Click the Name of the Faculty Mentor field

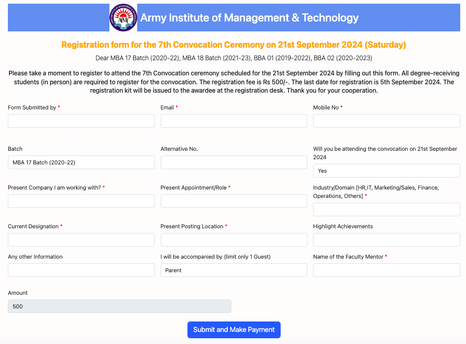[386, 270]
